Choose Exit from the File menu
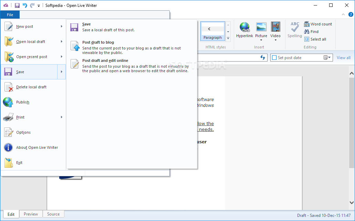 [33, 163]
